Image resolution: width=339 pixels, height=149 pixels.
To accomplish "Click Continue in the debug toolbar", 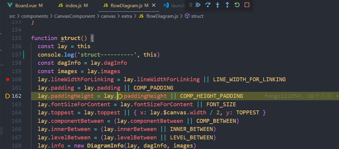I will [198, 5].
